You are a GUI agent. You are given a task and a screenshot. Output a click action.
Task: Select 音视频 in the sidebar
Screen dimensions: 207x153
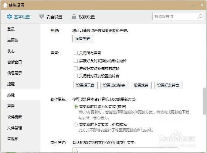[20, 139]
